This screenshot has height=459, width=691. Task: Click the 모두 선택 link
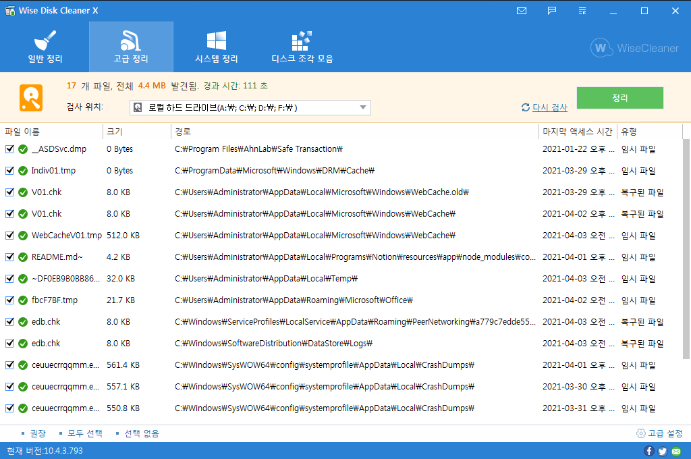click(84, 433)
